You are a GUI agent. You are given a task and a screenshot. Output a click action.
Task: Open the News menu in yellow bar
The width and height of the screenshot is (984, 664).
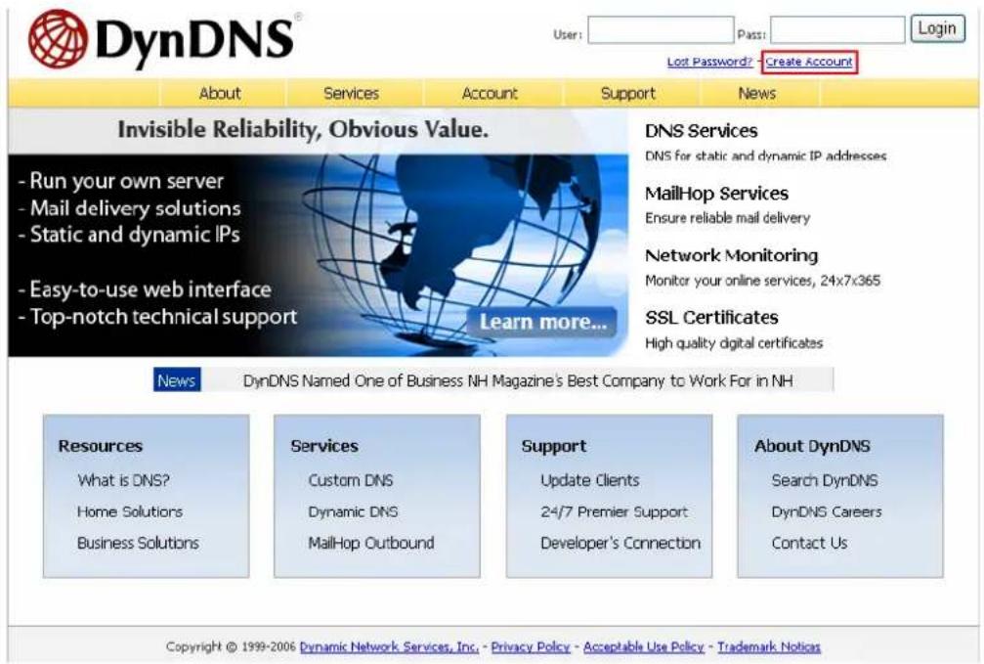point(757,94)
